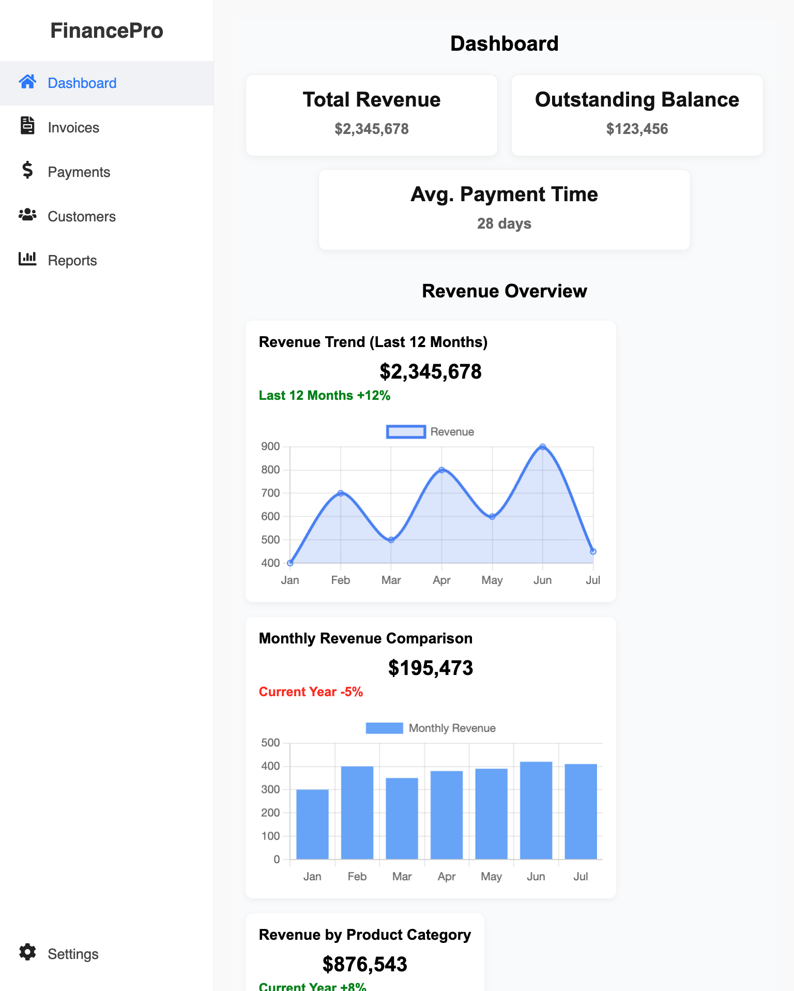Open Settings from the sidebar
This screenshot has width=794, height=991.
pyautogui.click(x=73, y=954)
